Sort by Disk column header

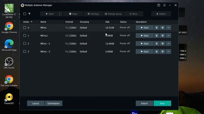[107, 22]
